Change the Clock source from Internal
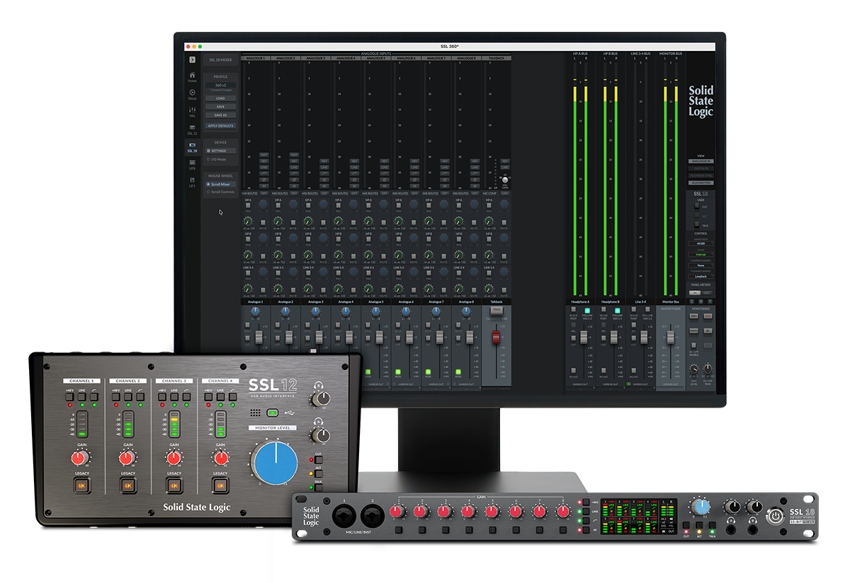 click(x=701, y=255)
